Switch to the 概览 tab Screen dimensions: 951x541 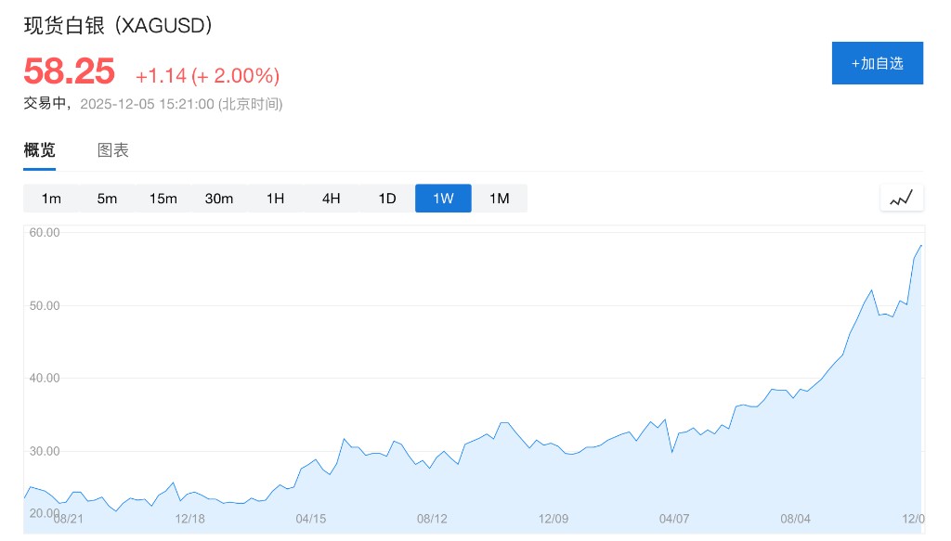(x=39, y=150)
